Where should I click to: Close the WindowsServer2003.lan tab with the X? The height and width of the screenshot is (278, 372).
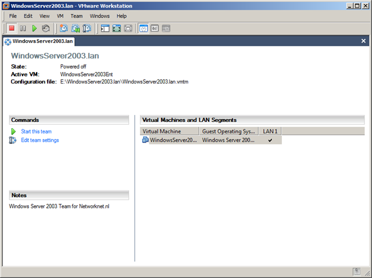(363, 41)
